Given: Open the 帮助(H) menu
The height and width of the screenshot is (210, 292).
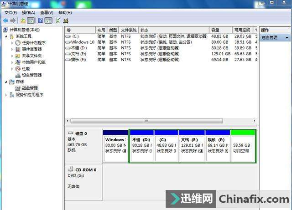Looking at the screenshot, I should pos(65,13).
